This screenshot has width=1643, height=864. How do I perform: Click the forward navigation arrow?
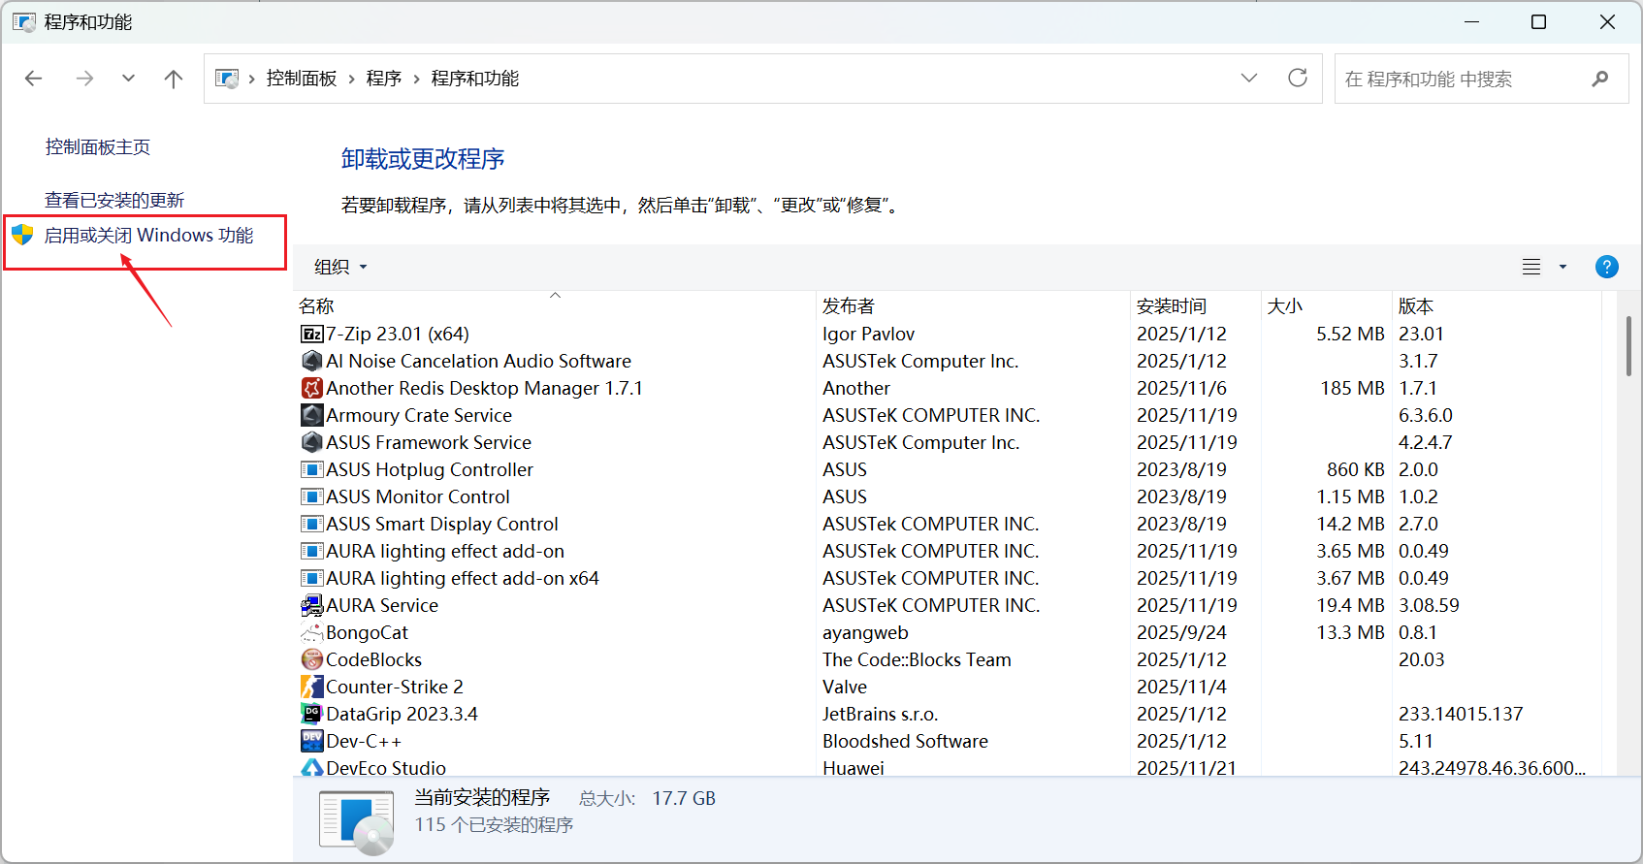tap(85, 79)
